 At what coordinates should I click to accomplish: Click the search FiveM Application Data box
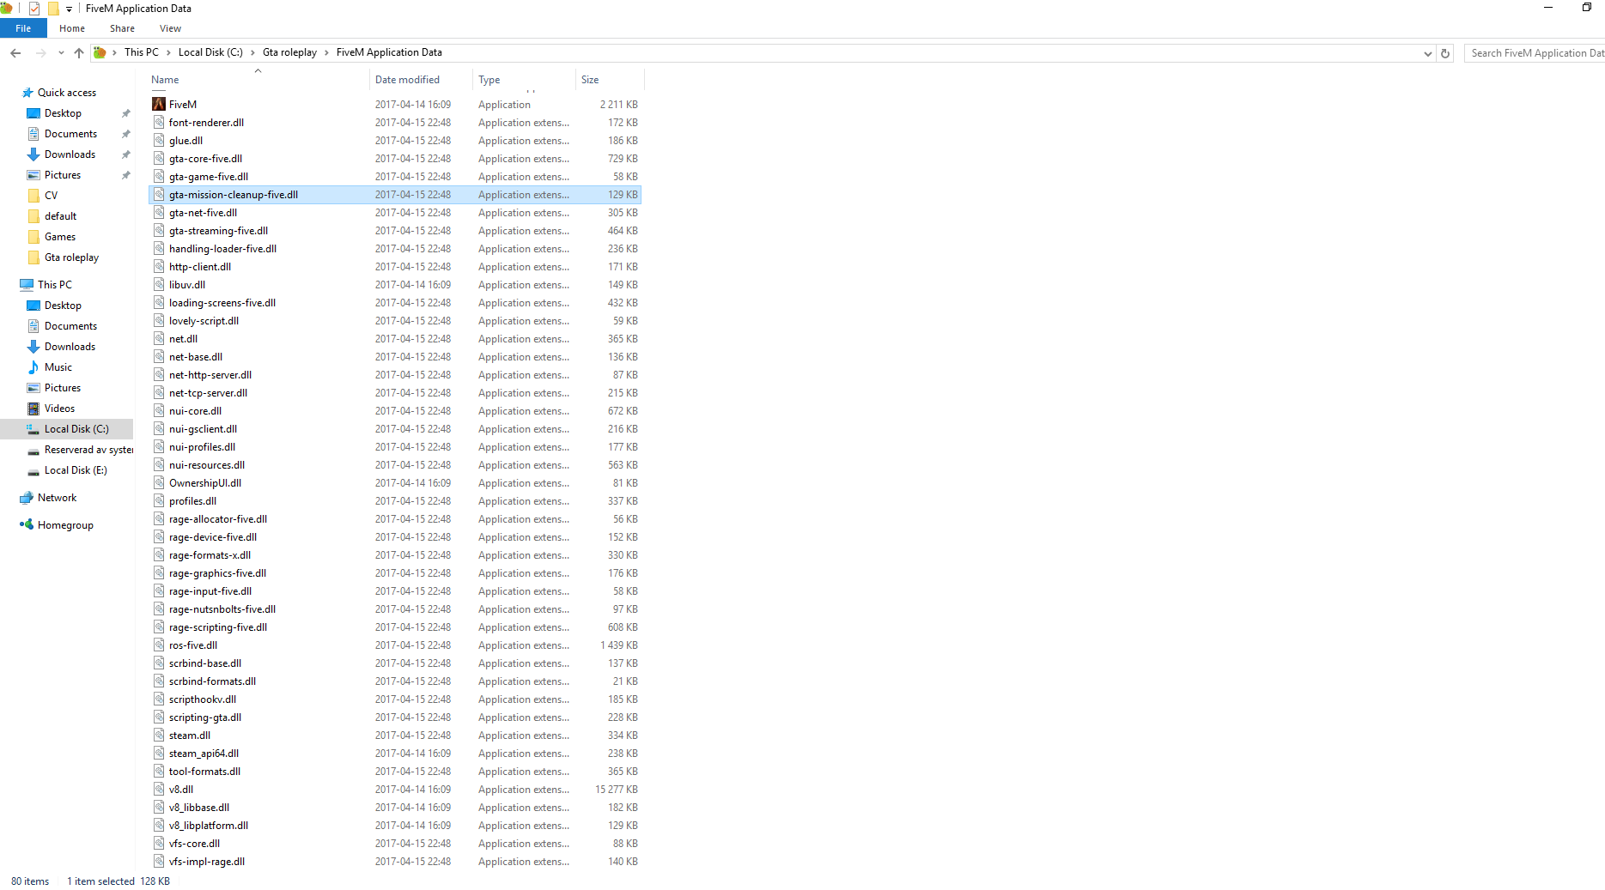(1535, 53)
